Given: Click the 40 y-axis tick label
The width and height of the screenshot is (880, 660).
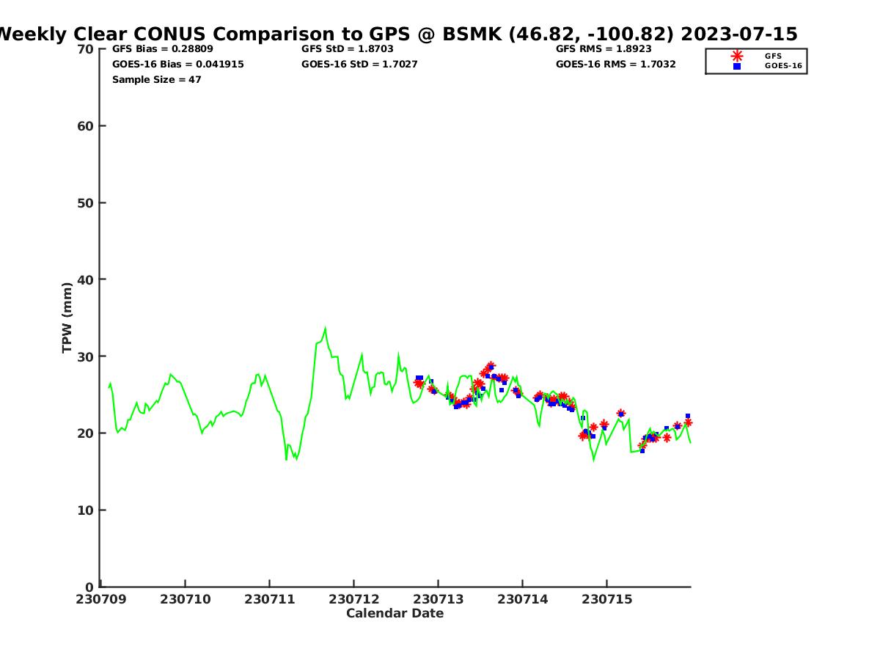Looking at the screenshot, I should [86, 279].
